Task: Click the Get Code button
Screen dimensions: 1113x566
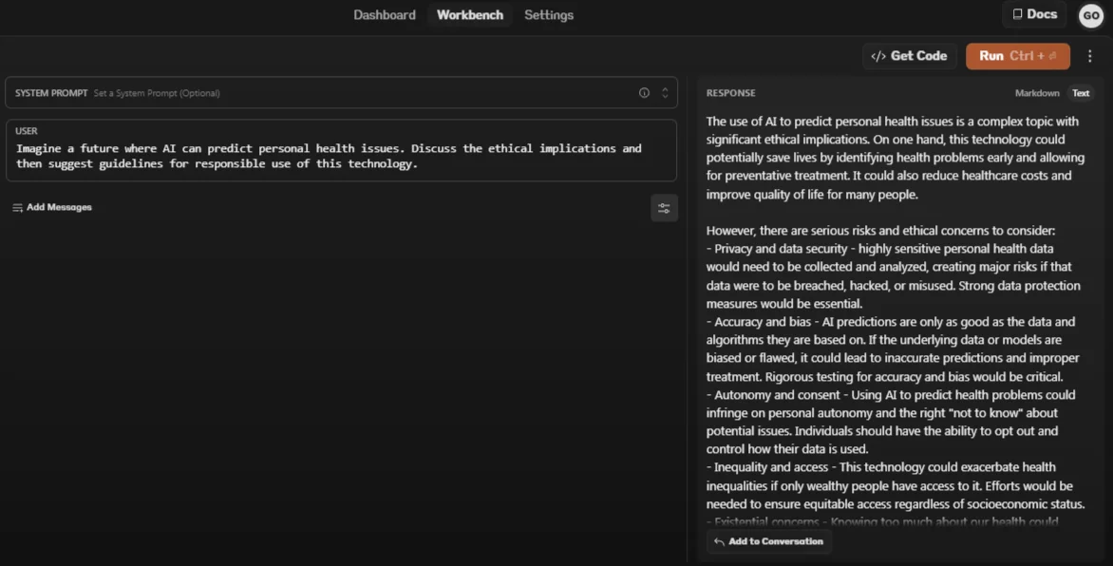Action: click(910, 55)
